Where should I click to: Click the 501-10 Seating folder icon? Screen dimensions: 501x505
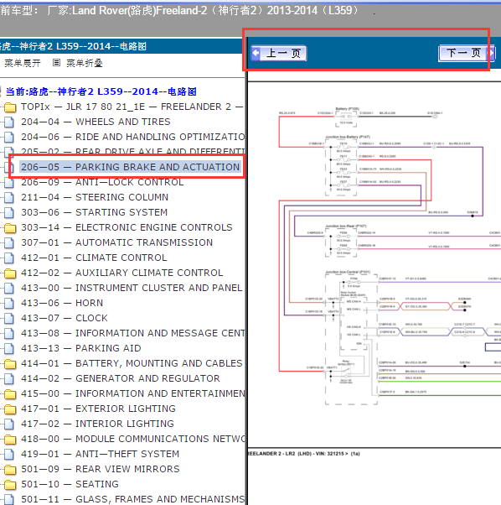[10, 484]
